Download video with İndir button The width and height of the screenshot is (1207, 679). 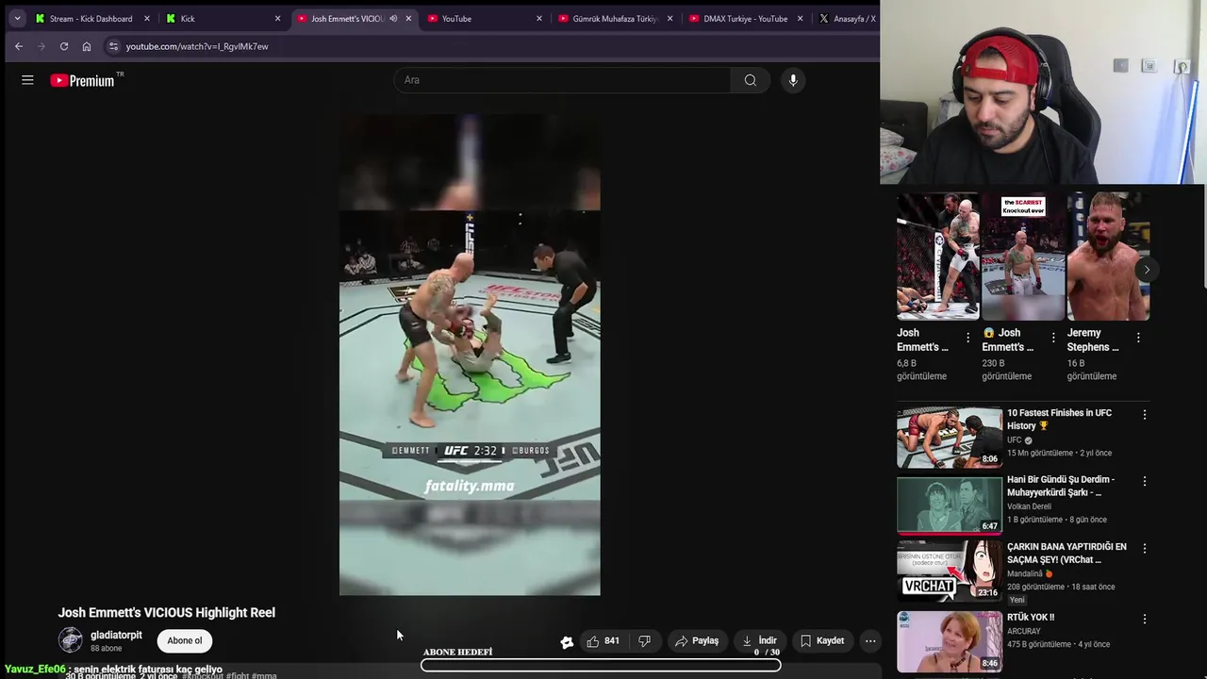click(760, 640)
